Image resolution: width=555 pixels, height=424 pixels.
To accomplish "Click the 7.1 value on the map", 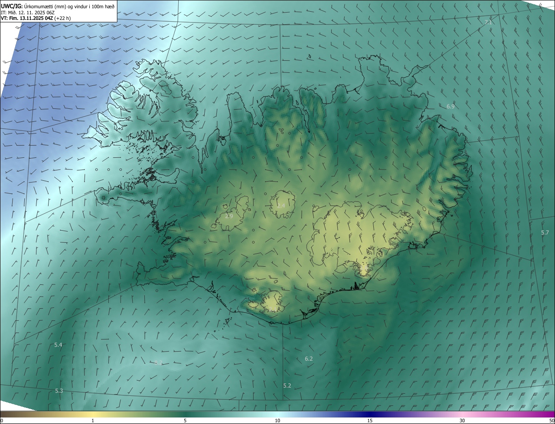I will click(488, 22).
